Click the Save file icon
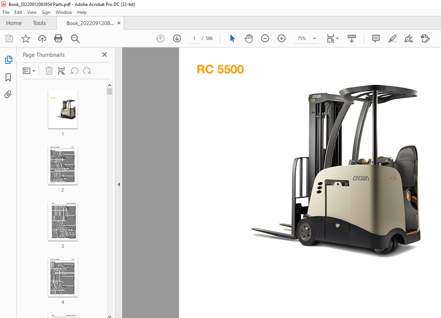Screen dimensions: 441x318 pos(9,38)
